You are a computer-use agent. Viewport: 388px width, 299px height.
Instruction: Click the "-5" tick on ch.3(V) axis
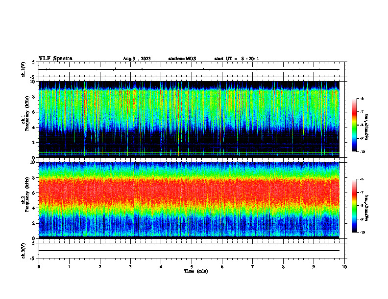coord(33,258)
